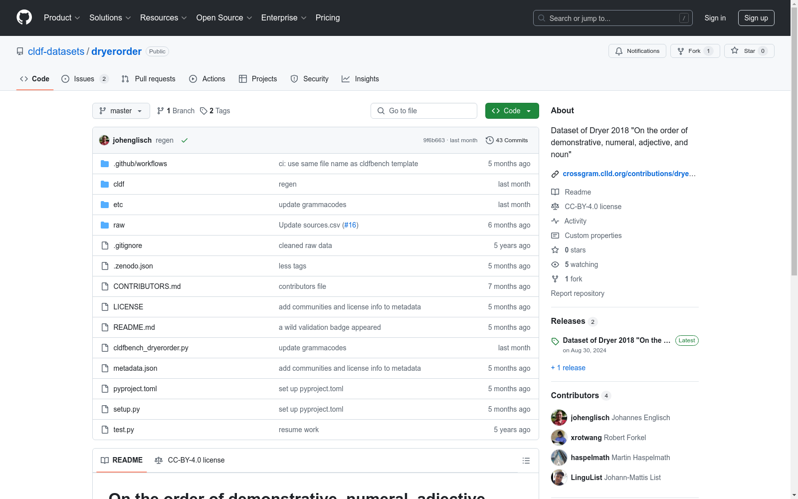Screen dimensions: 798x499
Task: Click the README outline list icon
Action: [526, 461]
